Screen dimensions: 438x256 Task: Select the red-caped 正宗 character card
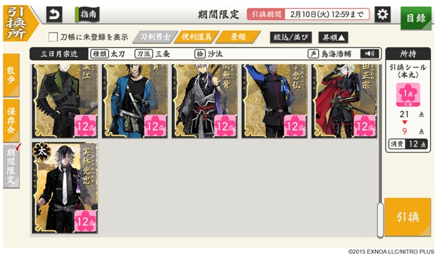pos(344,101)
